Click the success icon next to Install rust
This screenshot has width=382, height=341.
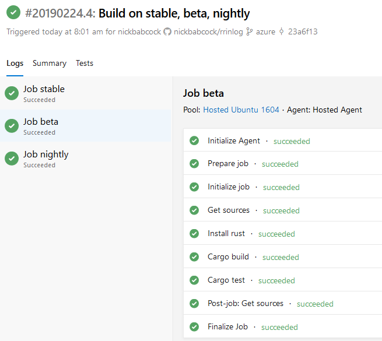194,234
